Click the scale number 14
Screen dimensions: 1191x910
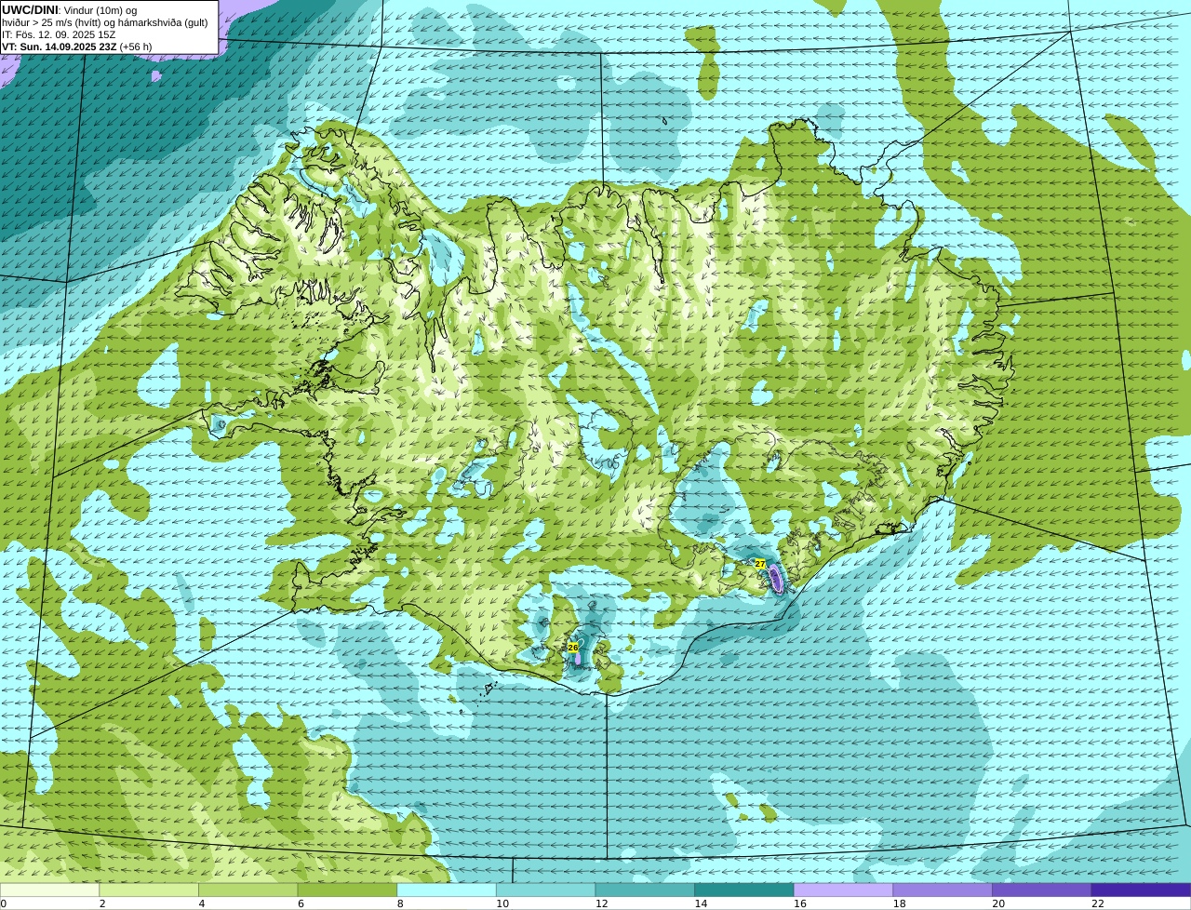(701, 903)
